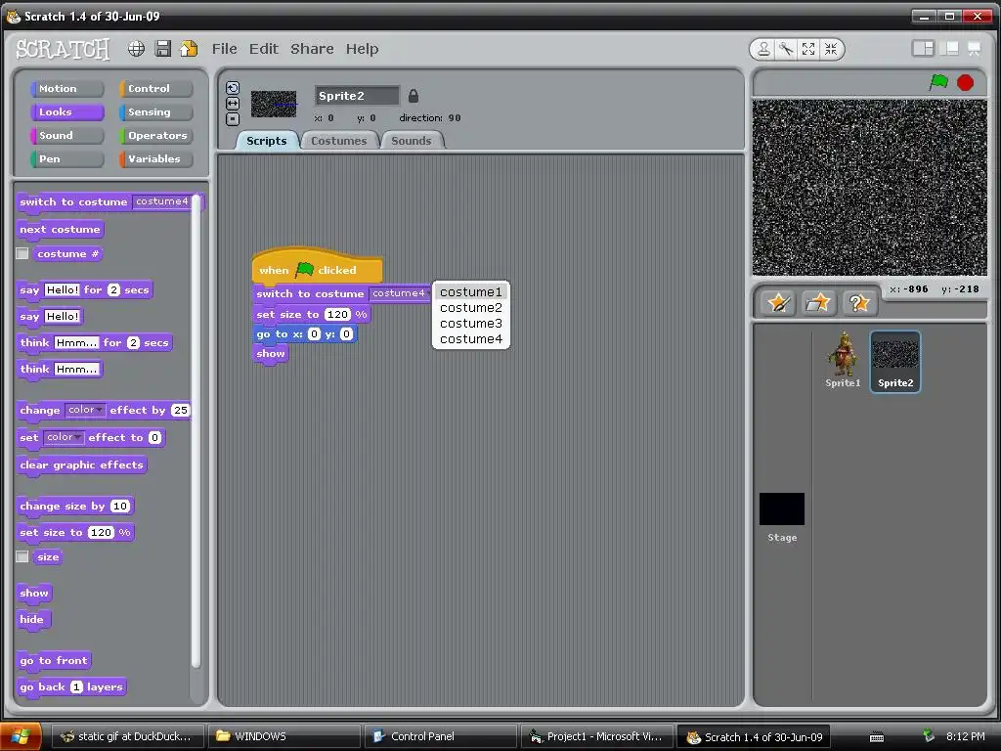Viewport: 1001px width, 751px height.
Task: Switch to the WINDOWS folder taskbar item
Action: click(284, 736)
